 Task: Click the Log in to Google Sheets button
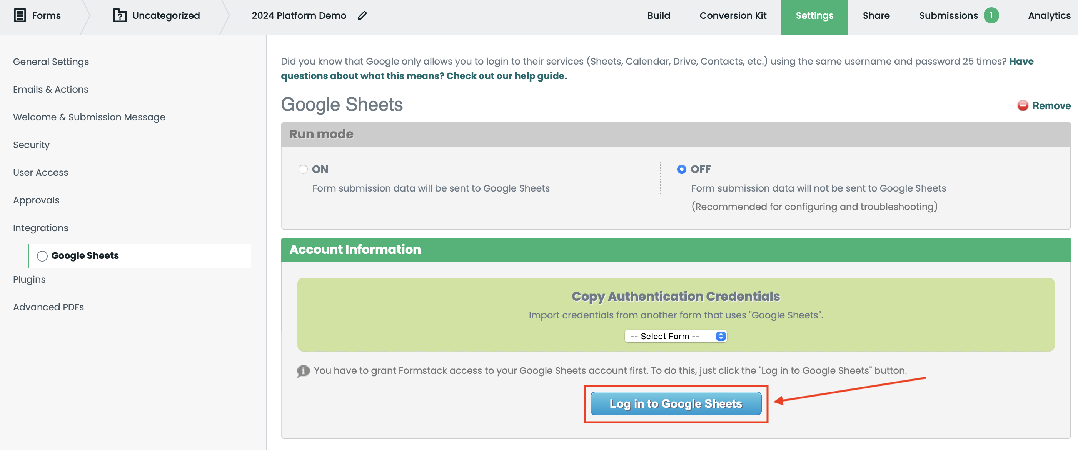(676, 403)
